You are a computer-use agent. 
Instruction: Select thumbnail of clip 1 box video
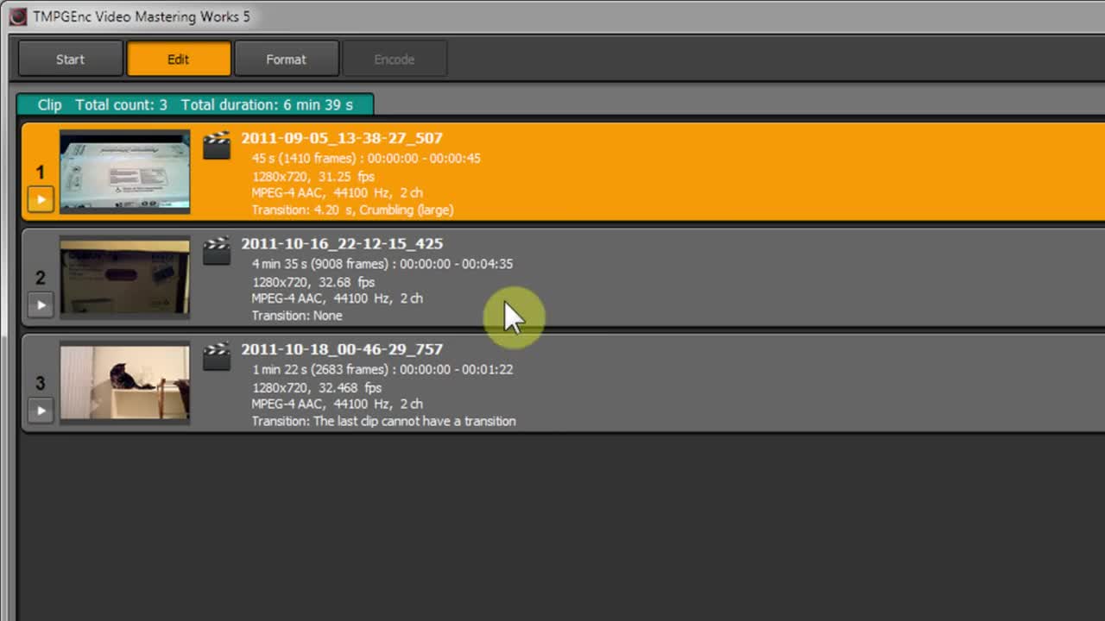pos(125,172)
